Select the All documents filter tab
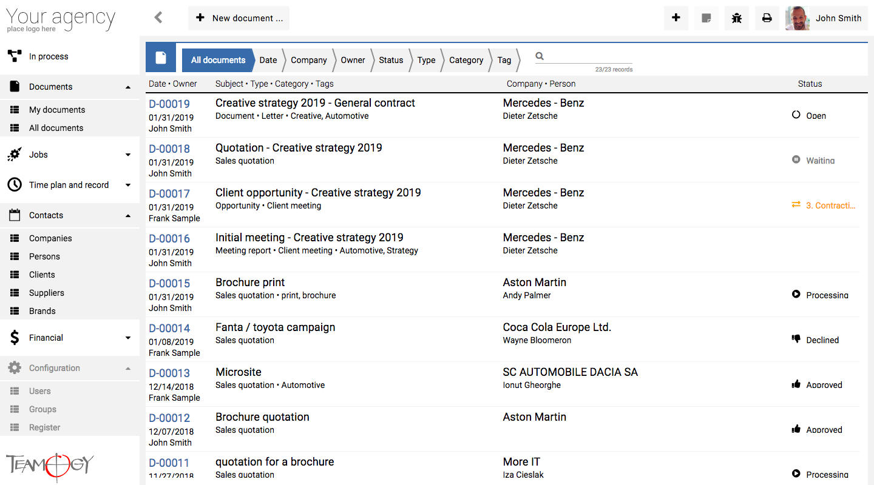This screenshot has width=874, height=485. pos(218,60)
